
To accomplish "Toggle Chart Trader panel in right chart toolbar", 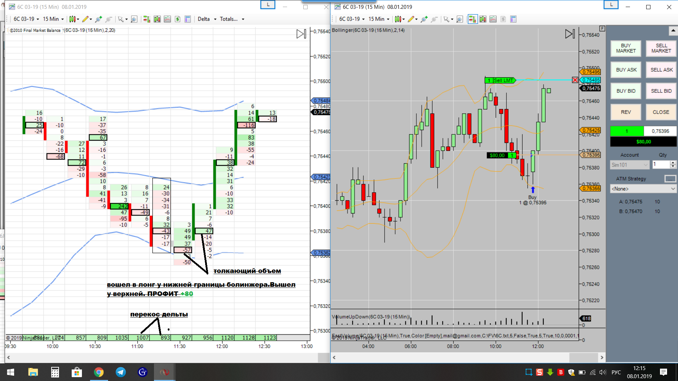I will click(x=472, y=19).
